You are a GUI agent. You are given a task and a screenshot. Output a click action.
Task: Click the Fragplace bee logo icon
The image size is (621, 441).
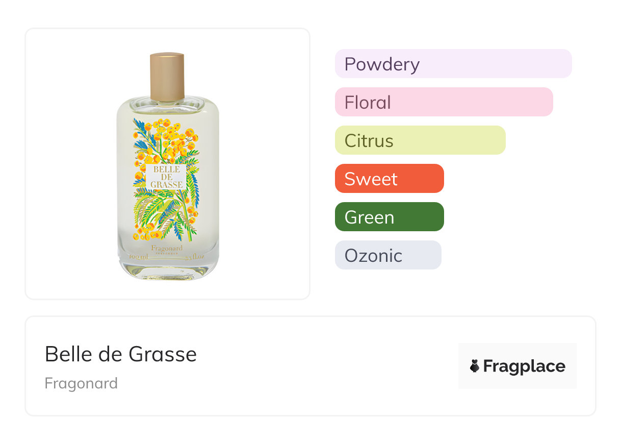point(475,366)
